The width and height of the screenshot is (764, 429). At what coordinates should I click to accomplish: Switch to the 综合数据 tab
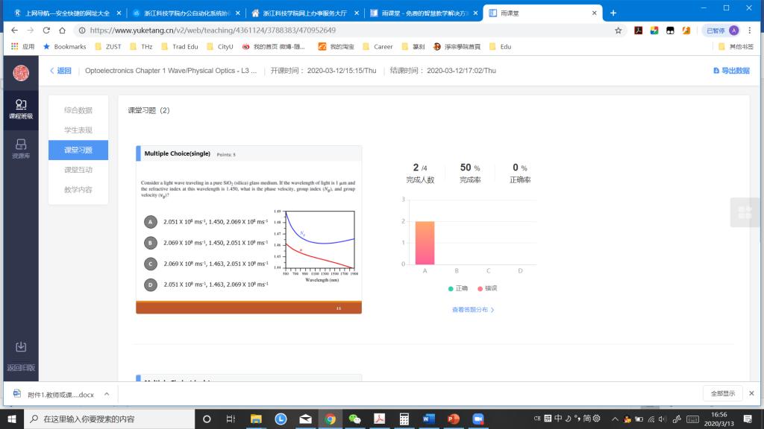coord(78,110)
